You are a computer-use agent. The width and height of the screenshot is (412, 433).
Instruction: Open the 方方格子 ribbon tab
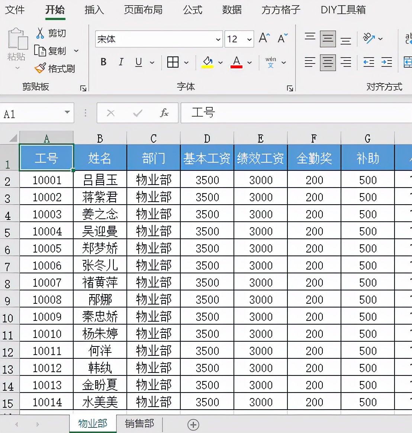click(x=280, y=10)
